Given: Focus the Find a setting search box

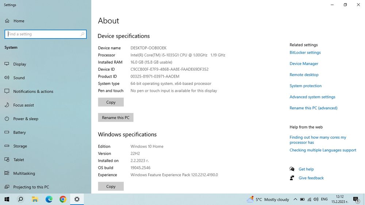Looking at the screenshot, I should [x=46, y=34].
